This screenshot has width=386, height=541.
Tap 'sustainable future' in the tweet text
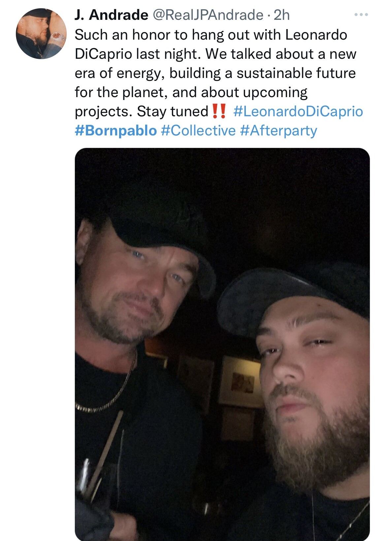[x=296, y=73]
